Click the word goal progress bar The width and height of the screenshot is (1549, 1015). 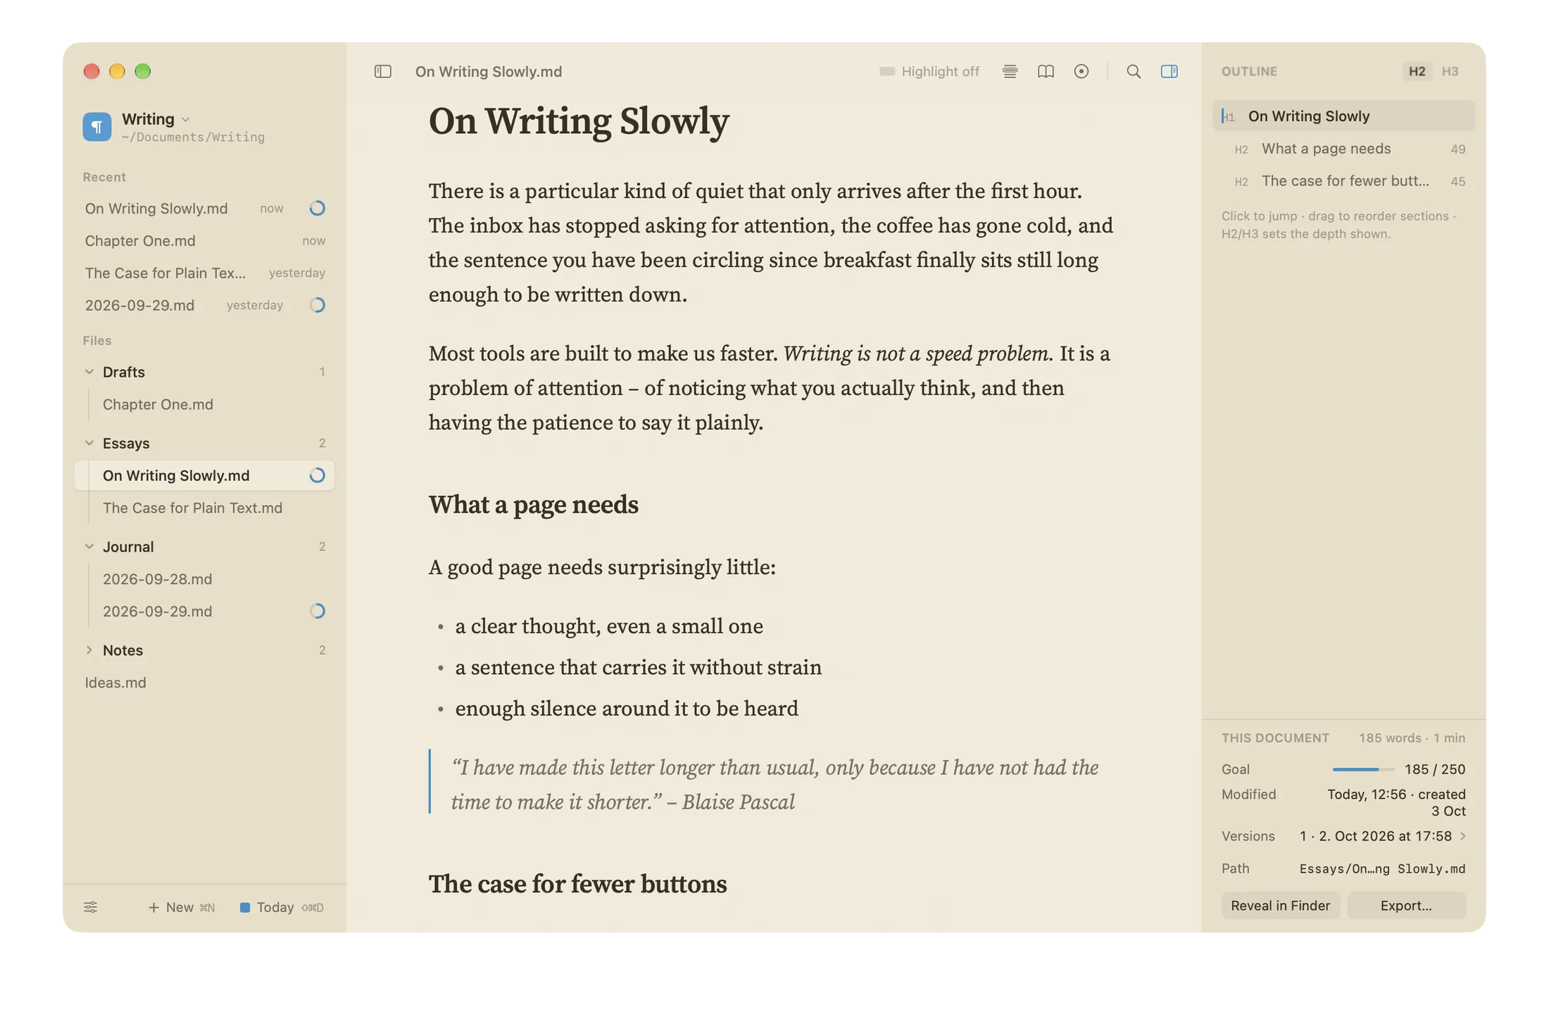(x=1363, y=769)
